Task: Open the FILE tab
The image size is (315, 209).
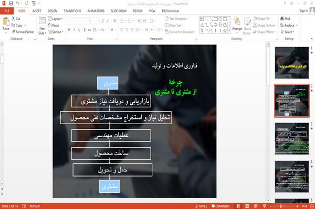Action: point(7,11)
